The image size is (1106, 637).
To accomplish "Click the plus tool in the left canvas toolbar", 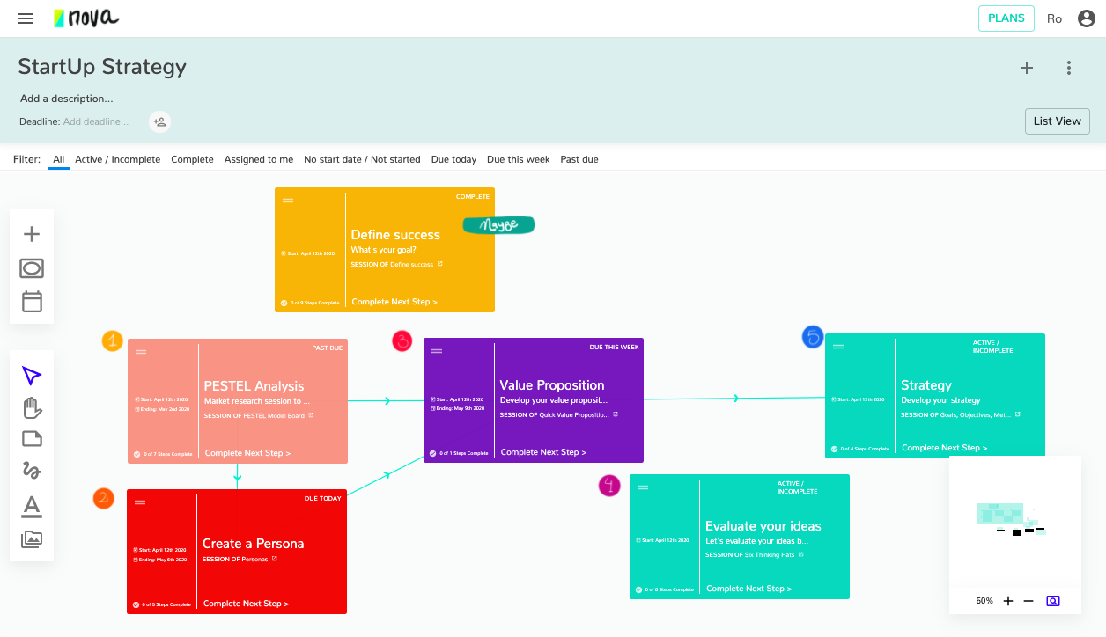I will 32,234.
